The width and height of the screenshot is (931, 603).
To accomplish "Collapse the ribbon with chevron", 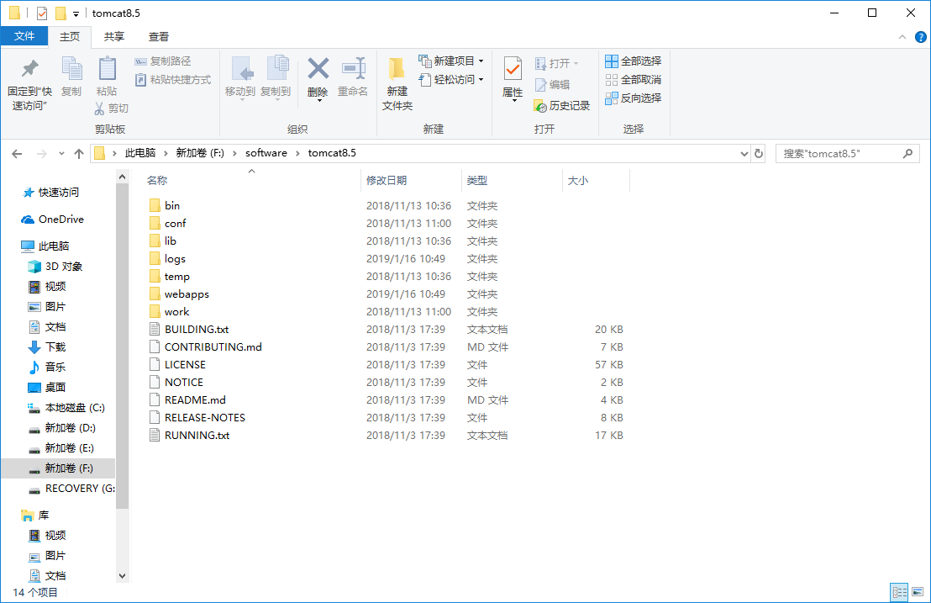I will tap(902, 37).
